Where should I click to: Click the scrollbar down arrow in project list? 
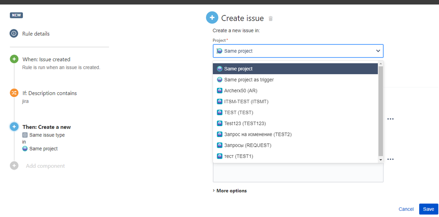(381, 159)
